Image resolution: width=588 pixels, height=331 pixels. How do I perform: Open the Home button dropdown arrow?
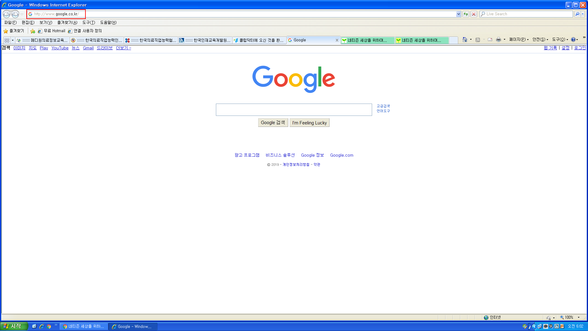[471, 40]
